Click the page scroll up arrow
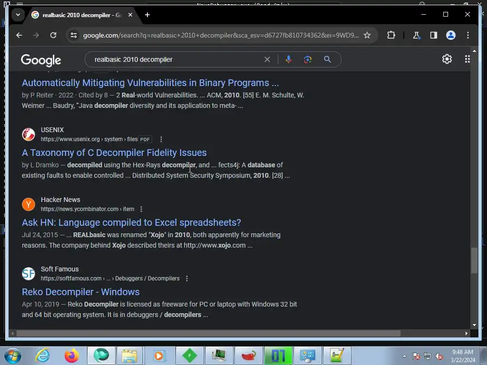Screen dimensions: 487x365 474,50
